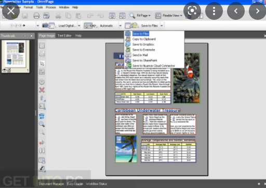Screen dimensions: 266x188
Task: Click the split two-column page tool
Action: click(42, 150)
